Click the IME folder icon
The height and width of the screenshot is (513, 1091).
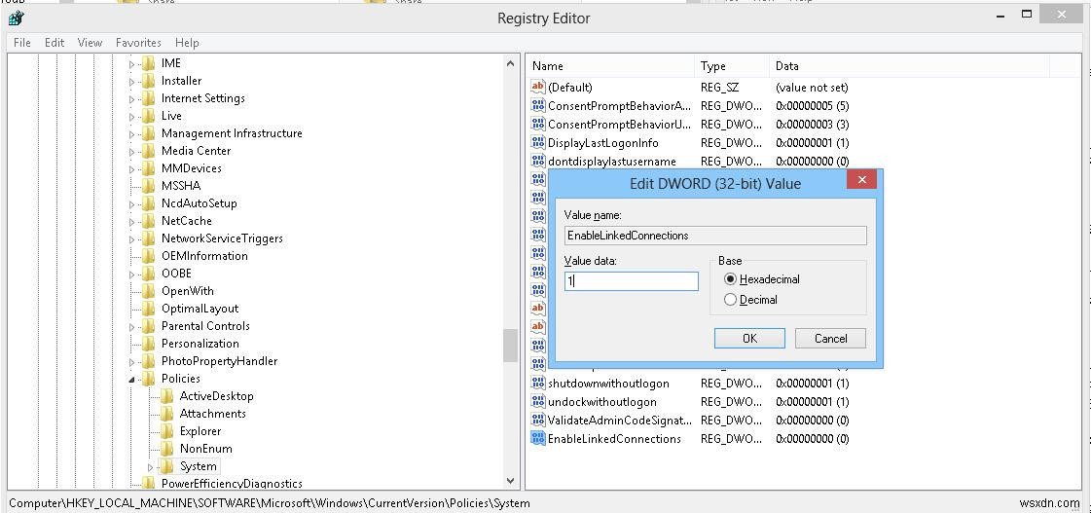[148, 63]
